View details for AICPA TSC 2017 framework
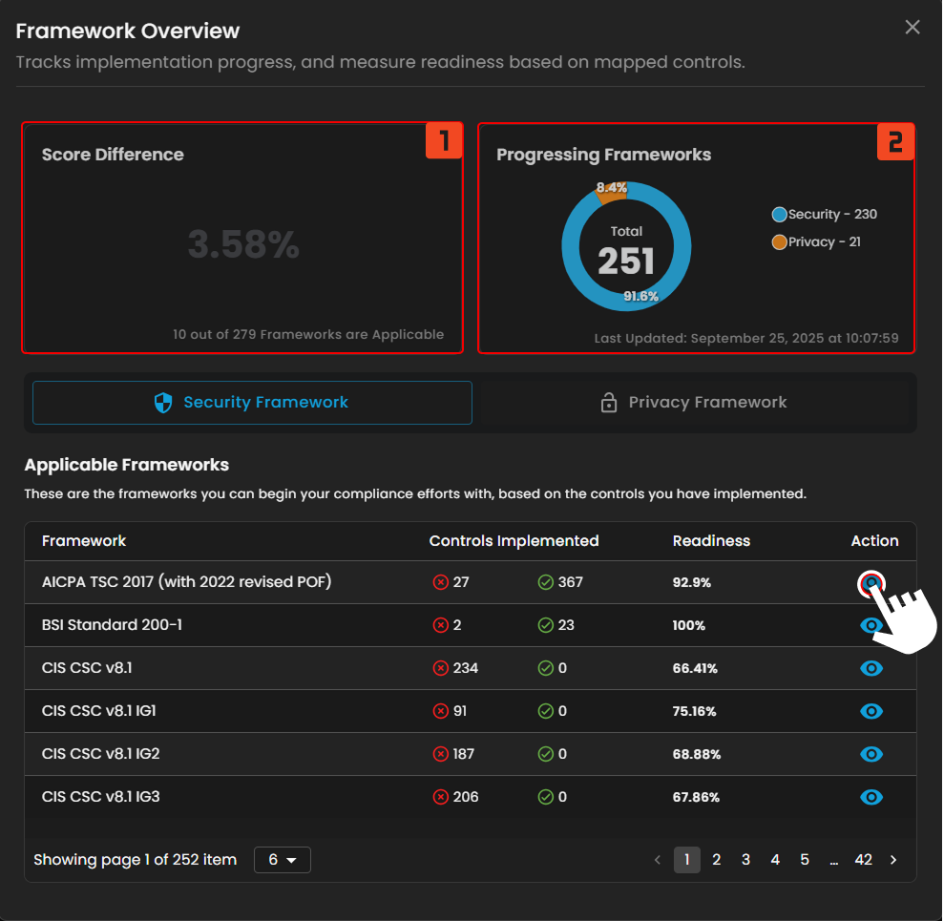 coord(871,582)
